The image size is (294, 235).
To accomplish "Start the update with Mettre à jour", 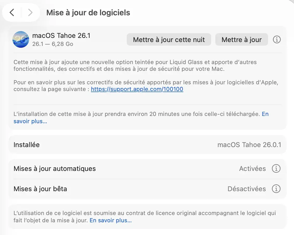I will click(x=241, y=39).
